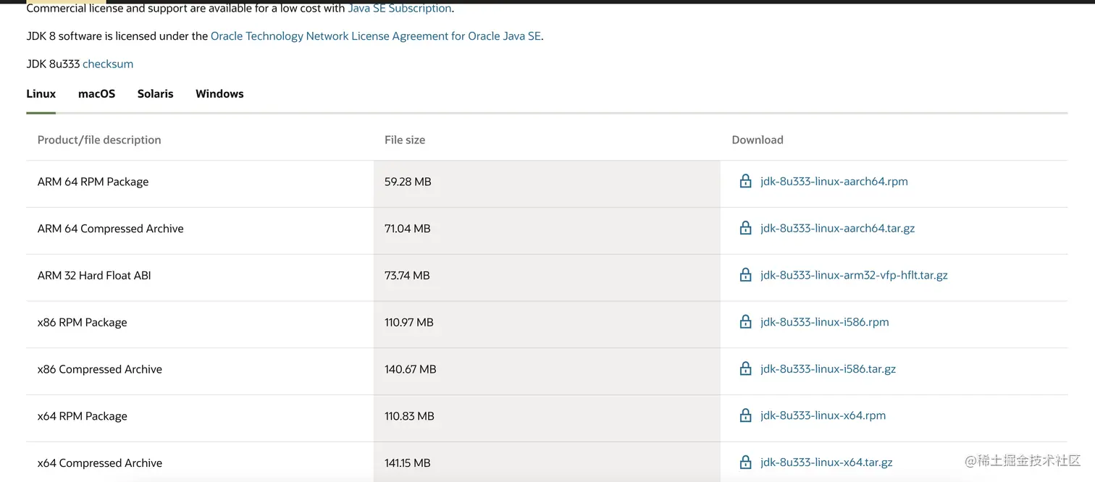Select the Linux tab
Image resolution: width=1095 pixels, height=482 pixels.
pyautogui.click(x=41, y=94)
